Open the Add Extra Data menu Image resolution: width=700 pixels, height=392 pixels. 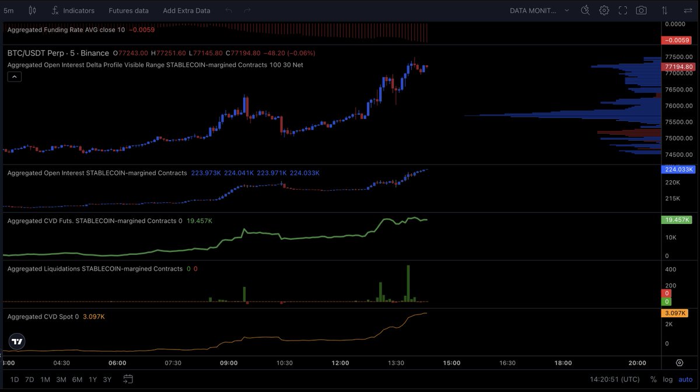click(x=187, y=10)
